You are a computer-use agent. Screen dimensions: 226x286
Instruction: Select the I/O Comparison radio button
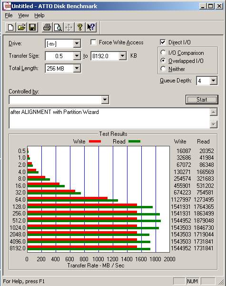(x=163, y=53)
